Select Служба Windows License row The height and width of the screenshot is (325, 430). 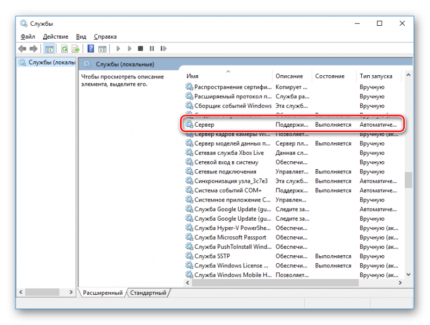(x=292, y=265)
